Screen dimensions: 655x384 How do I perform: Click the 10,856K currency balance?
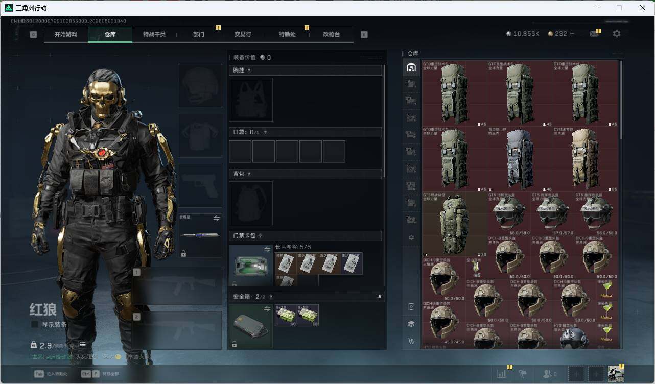pos(523,34)
